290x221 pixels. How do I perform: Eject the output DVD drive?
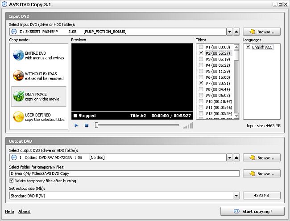(x=236, y=157)
